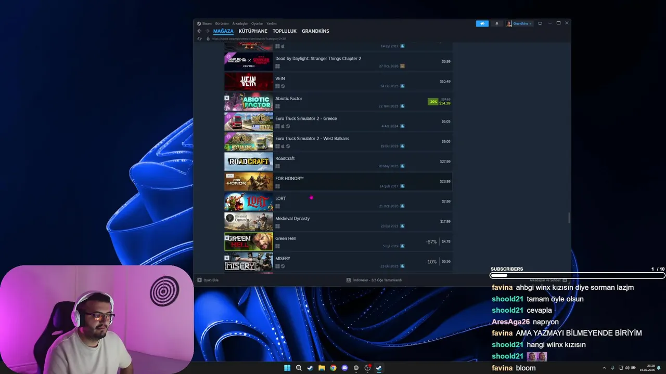This screenshot has width=666, height=374.
Task: Open the FOR HONOR listing
Action: pos(338,182)
